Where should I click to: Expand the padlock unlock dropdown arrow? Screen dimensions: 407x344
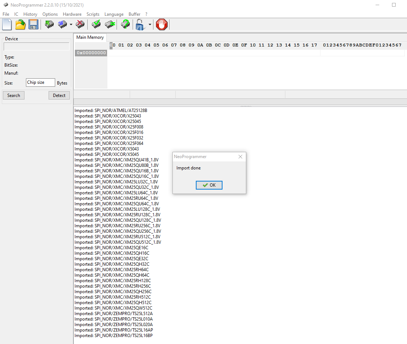point(150,25)
